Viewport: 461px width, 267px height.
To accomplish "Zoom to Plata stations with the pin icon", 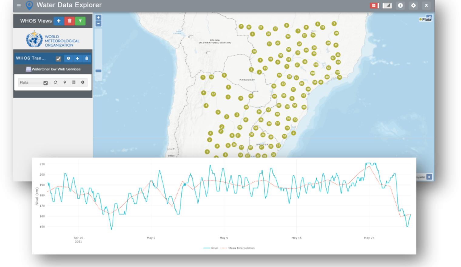I will [x=65, y=82].
